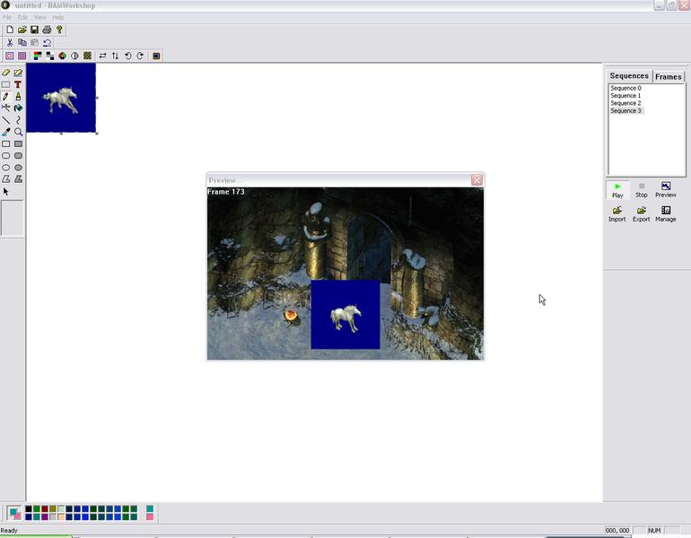Select the filled ellipse tool

[x=18, y=168]
